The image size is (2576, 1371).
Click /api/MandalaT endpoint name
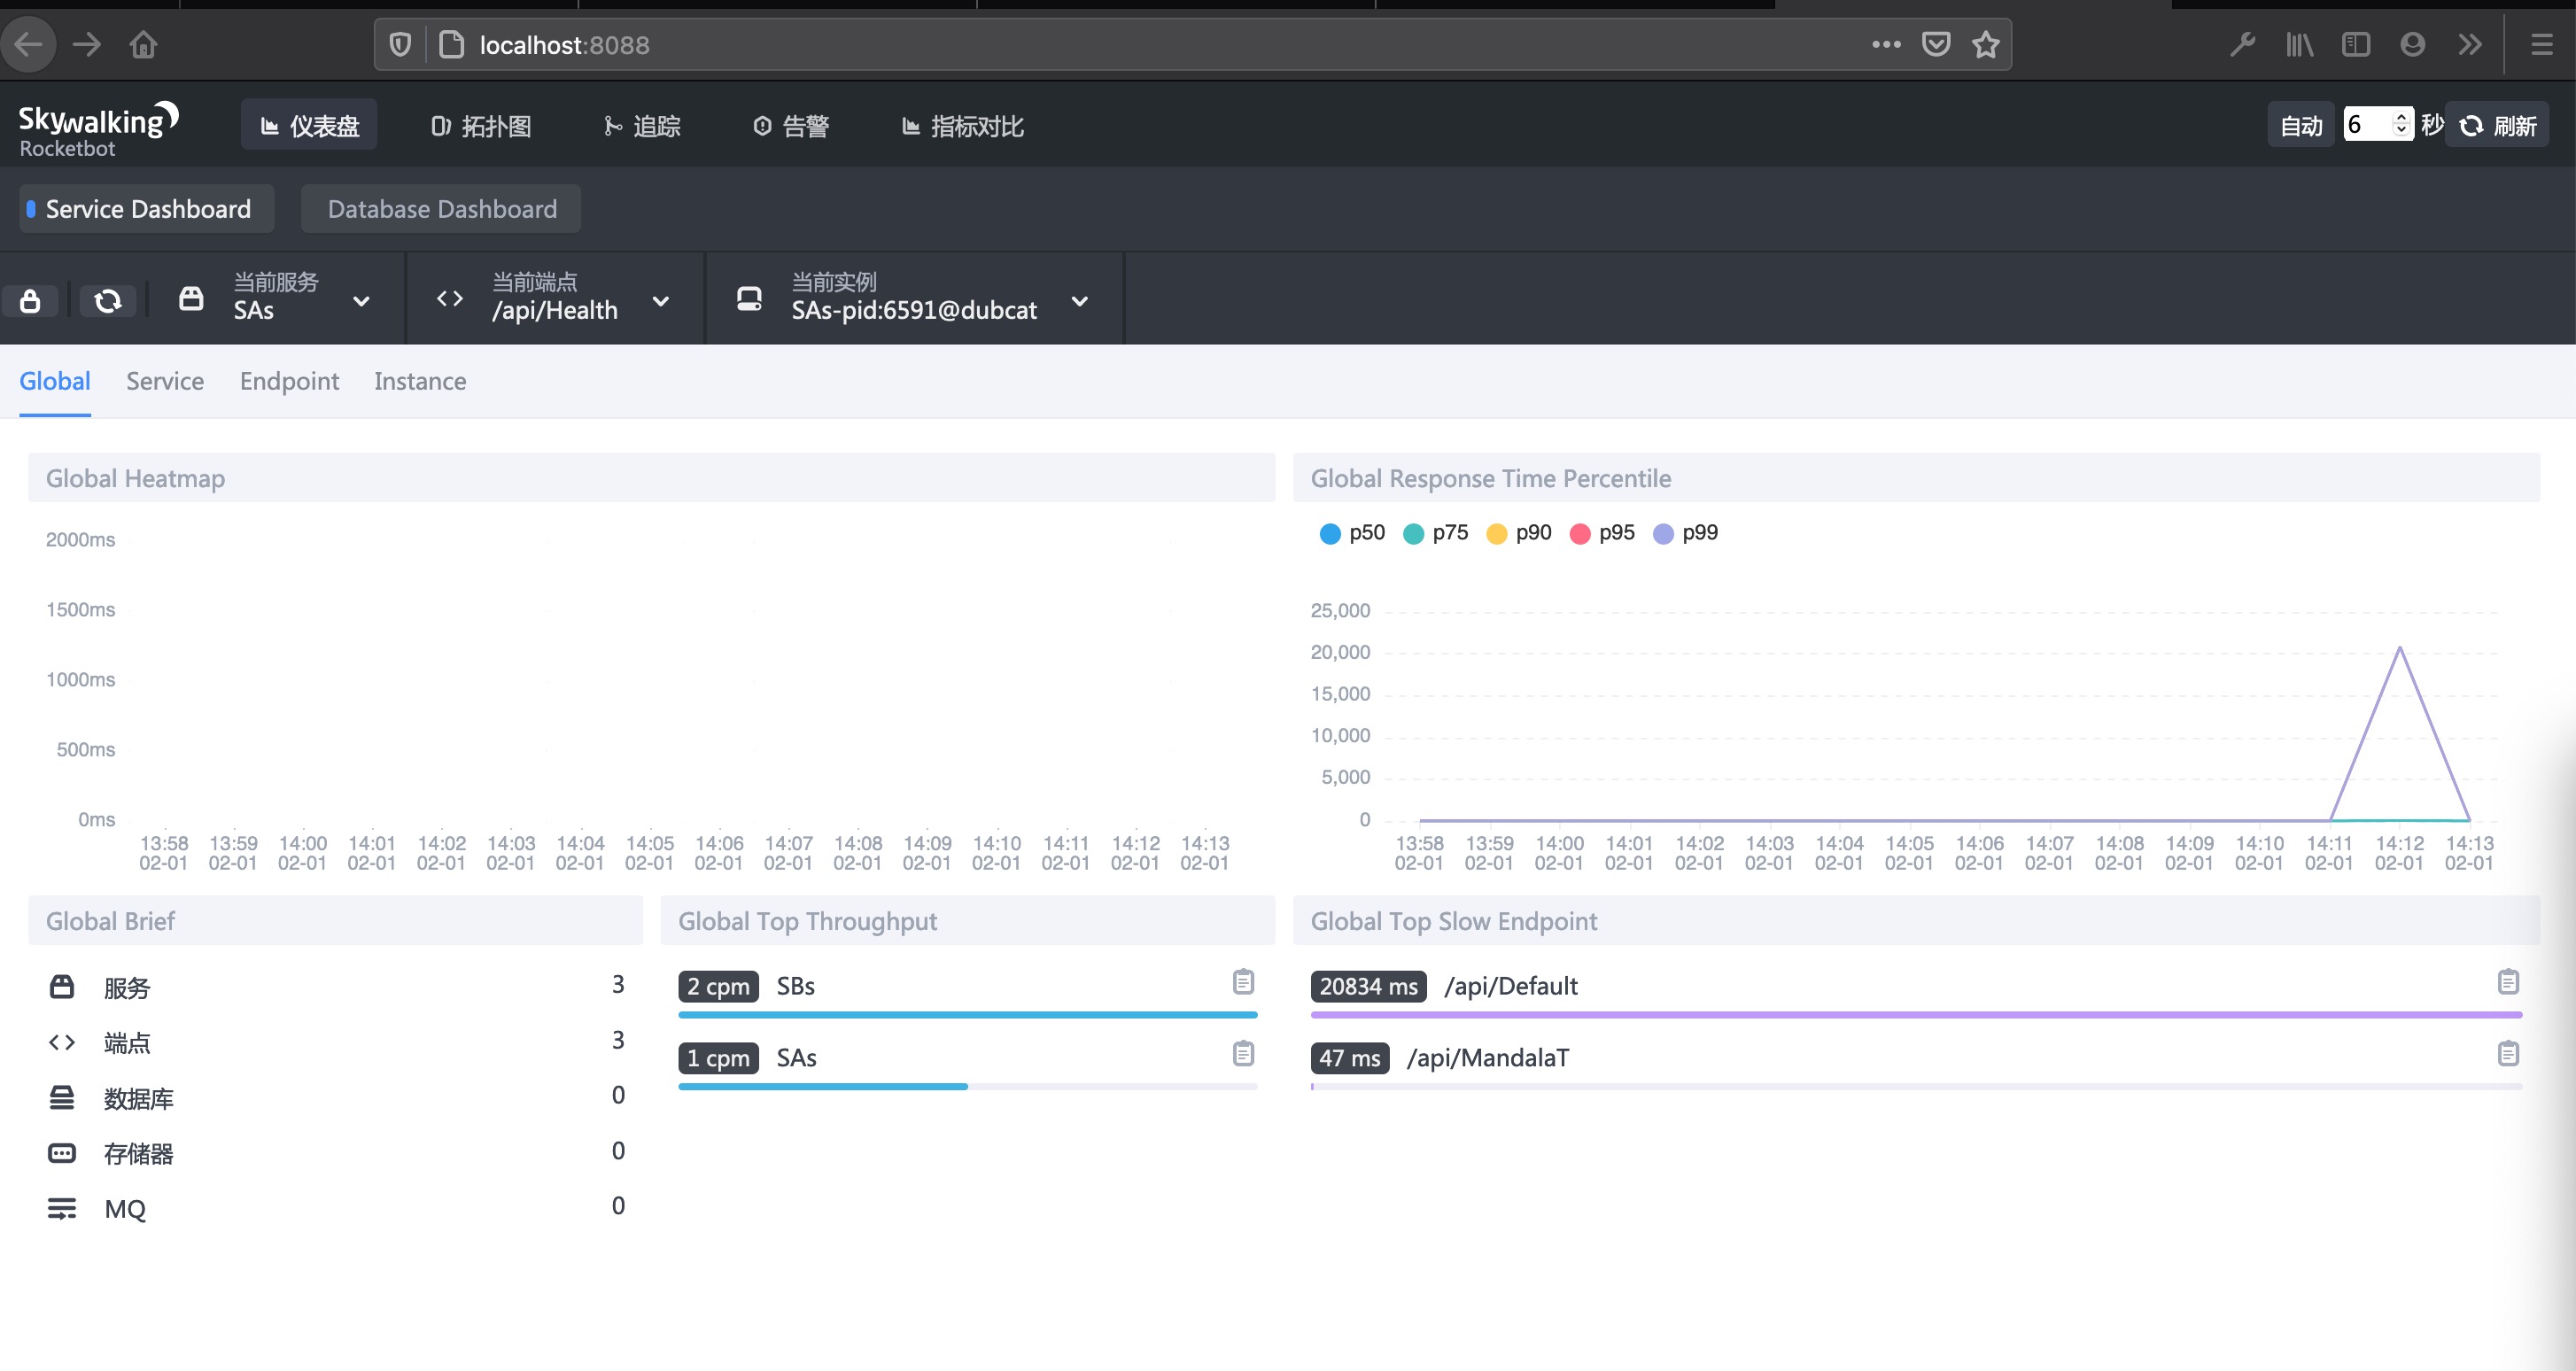point(1487,1058)
